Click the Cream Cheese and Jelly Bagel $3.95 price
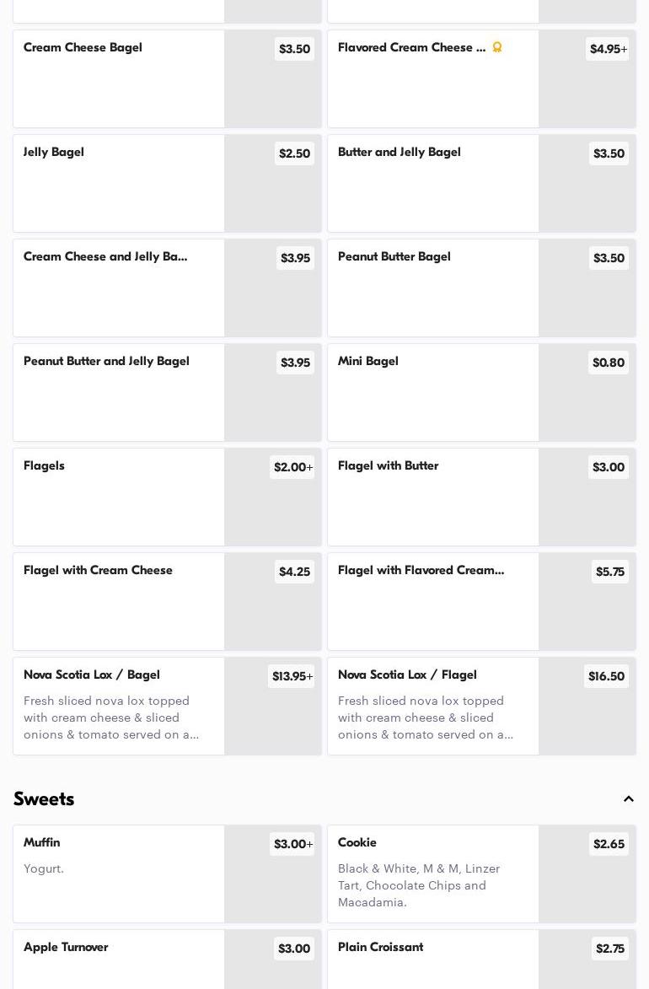Viewport: 649px width, 989px height. [295, 258]
